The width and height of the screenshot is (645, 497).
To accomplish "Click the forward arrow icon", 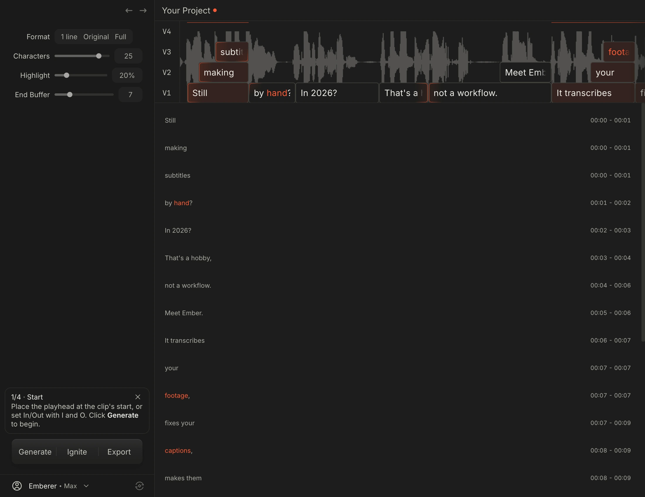I will pyautogui.click(x=143, y=11).
